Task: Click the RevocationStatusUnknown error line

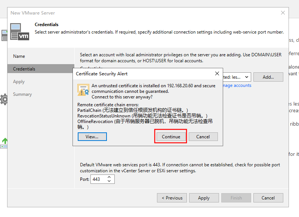Action: [x=142, y=116]
